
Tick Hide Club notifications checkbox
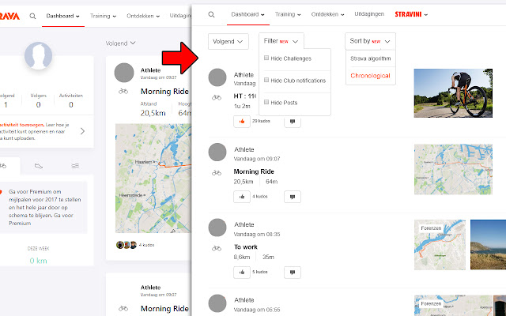click(x=266, y=80)
